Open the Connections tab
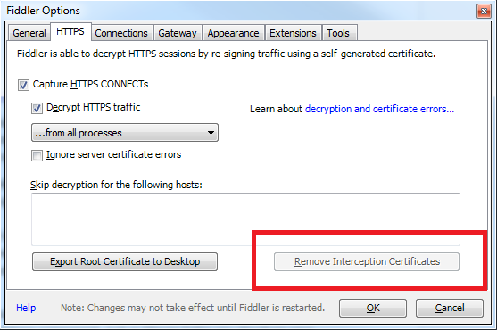497x330 pixels. (x=121, y=33)
